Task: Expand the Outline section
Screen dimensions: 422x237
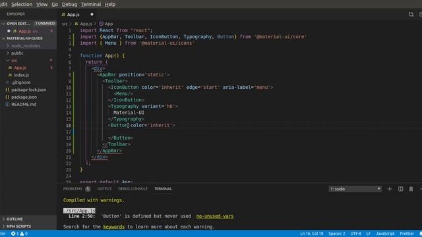Action: pyautogui.click(x=15, y=219)
